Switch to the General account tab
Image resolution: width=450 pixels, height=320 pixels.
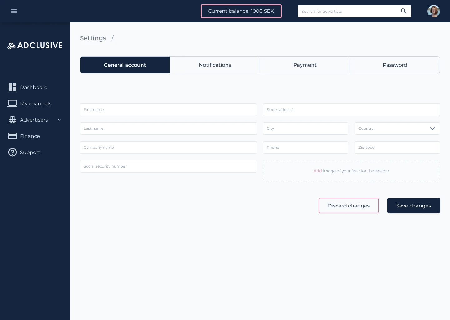click(125, 65)
